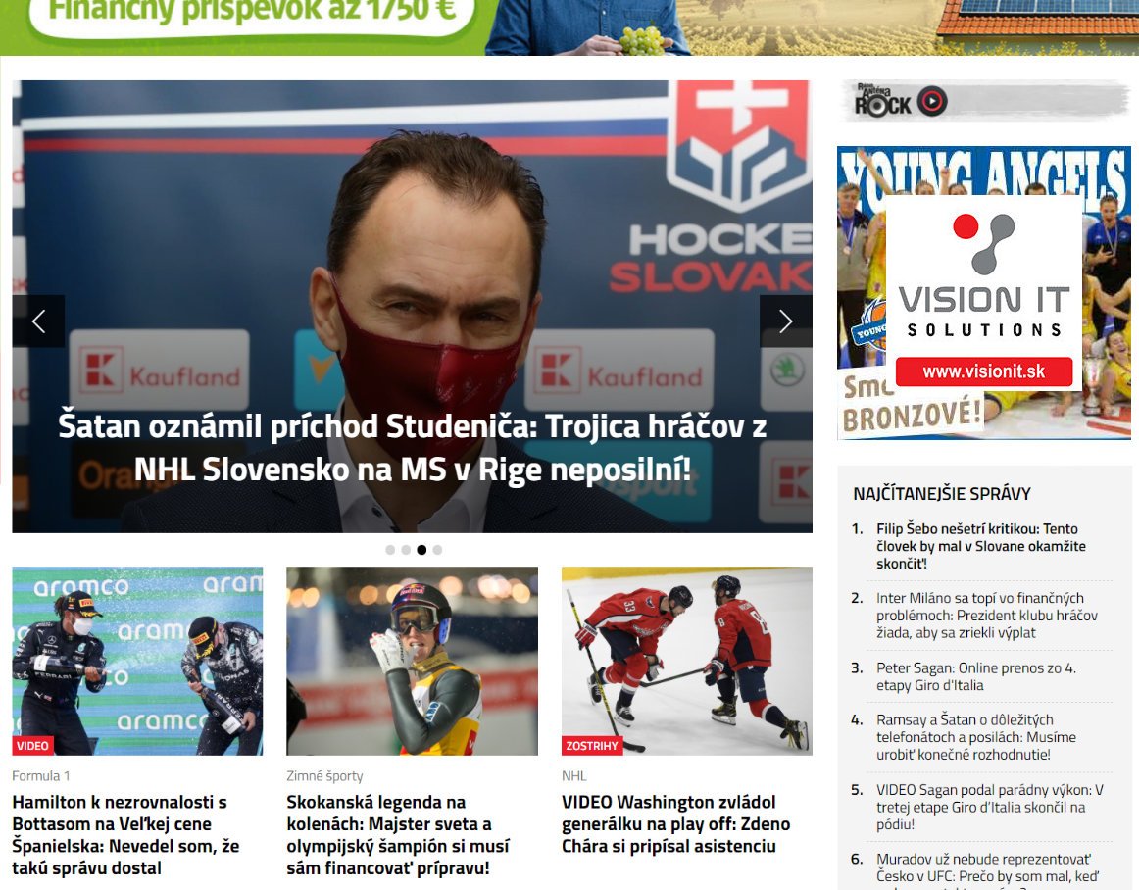Open the Zimné športy category link
The image size is (1139, 890).
tap(324, 776)
